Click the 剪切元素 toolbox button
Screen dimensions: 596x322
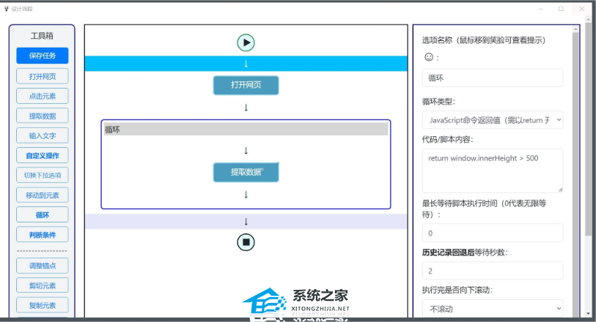[43, 285]
